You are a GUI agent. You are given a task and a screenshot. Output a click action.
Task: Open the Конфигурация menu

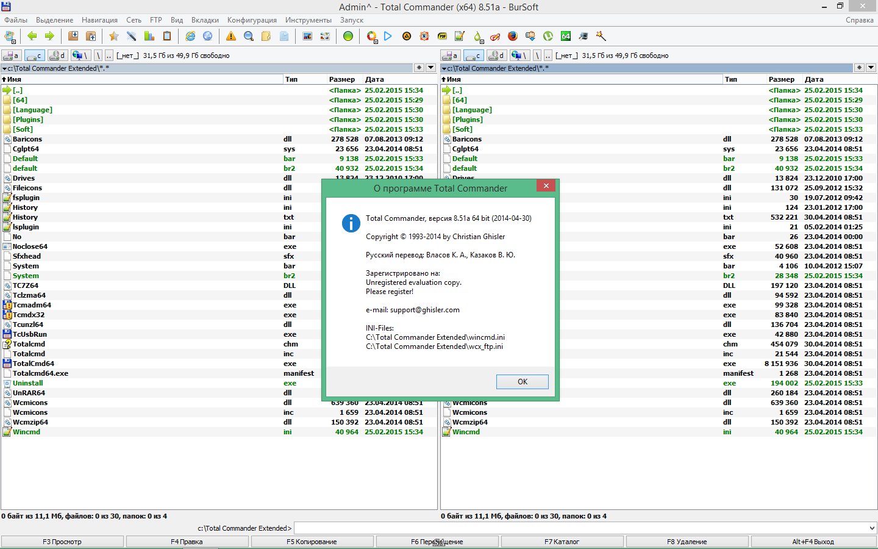click(252, 20)
